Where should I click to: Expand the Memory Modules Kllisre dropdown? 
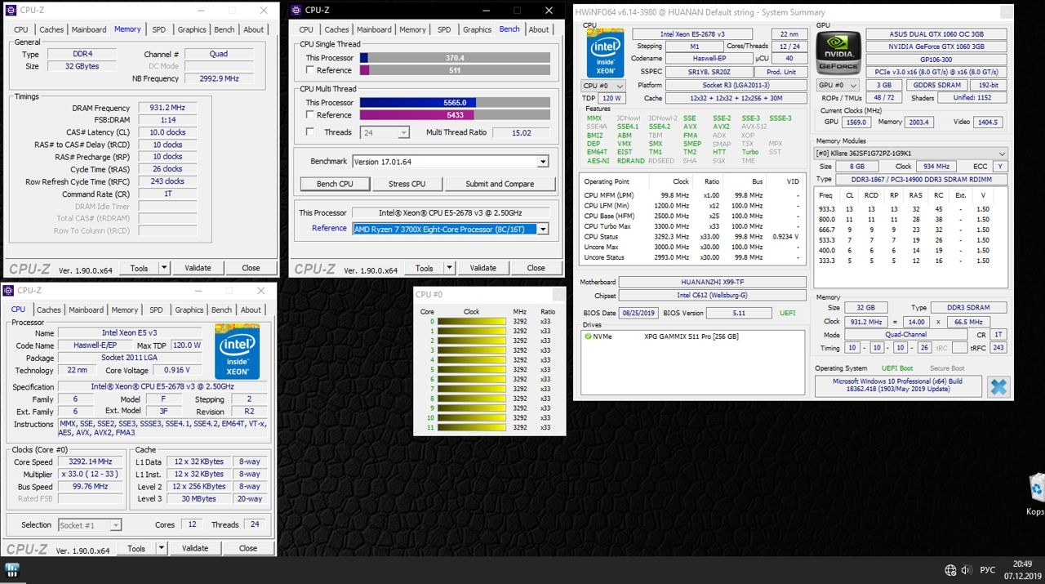coord(911,154)
